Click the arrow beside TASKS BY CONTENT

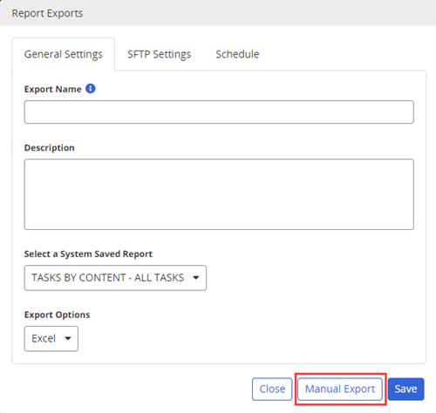[196, 278]
